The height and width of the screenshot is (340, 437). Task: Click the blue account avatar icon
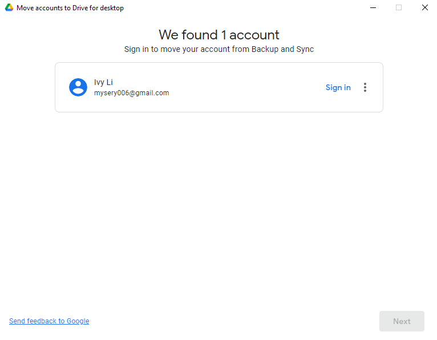(x=78, y=87)
